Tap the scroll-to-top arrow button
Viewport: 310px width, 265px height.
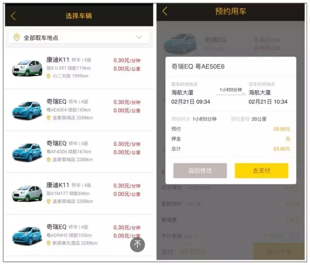(137, 245)
